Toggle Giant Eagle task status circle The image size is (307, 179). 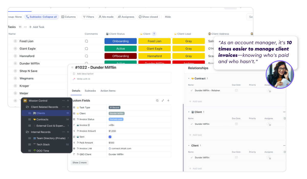[x=15, y=49]
